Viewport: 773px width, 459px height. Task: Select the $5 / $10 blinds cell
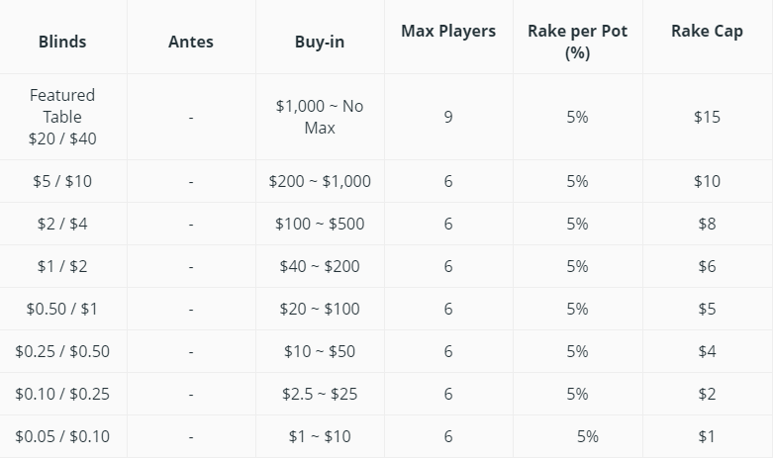coord(62,181)
